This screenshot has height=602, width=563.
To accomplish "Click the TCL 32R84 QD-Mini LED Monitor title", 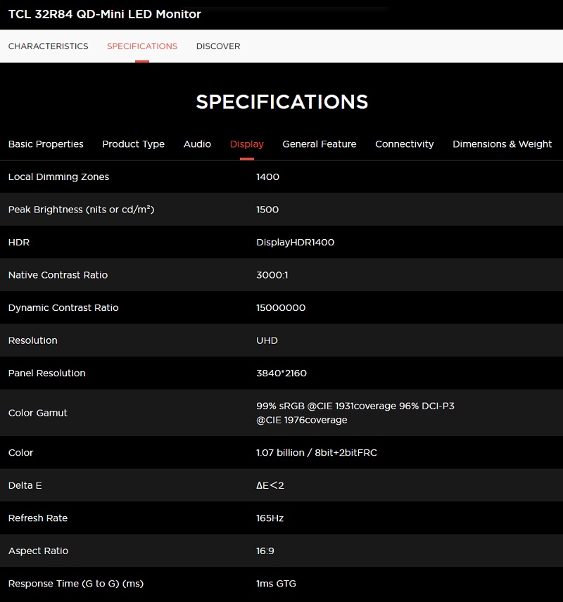I will (x=105, y=14).
